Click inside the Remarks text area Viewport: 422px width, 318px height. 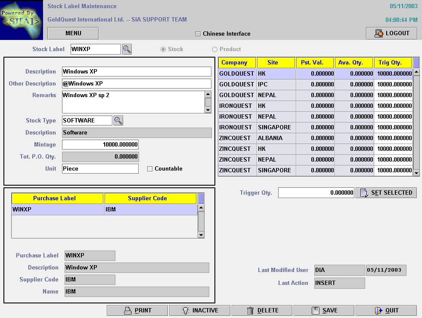click(133, 102)
